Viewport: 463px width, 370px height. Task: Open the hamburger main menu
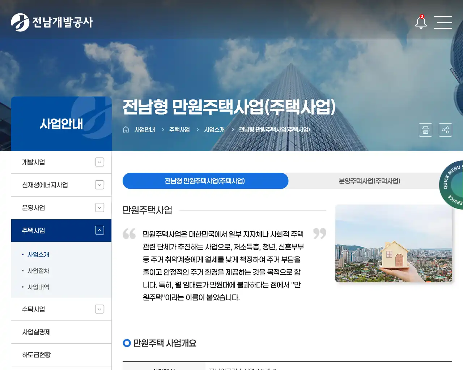pyautogui.click(x=443, y=22)
